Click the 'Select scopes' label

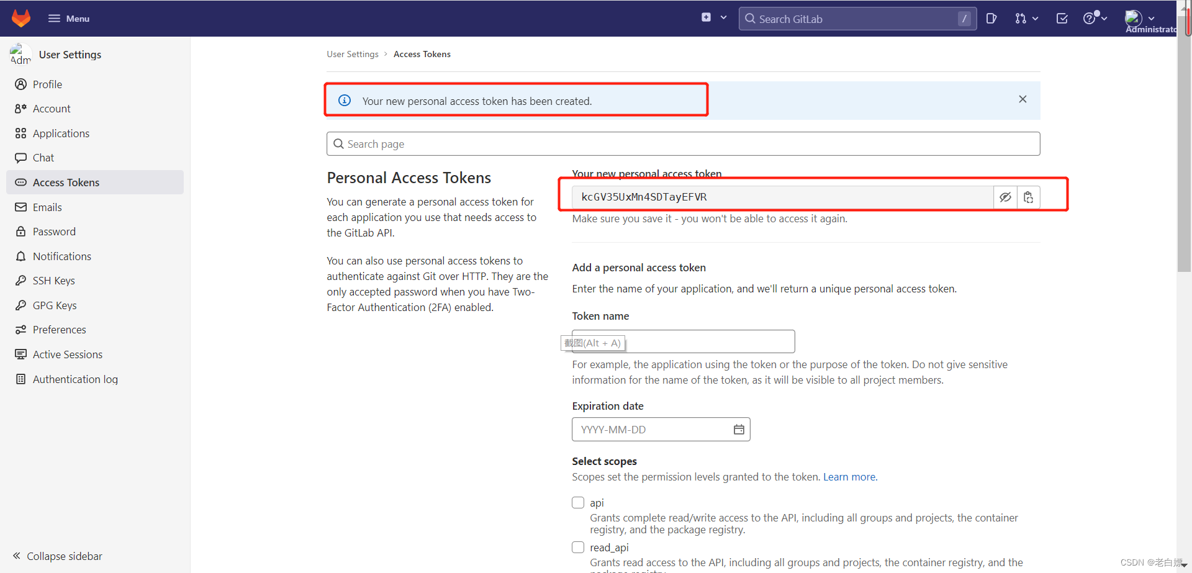(605, 461)
